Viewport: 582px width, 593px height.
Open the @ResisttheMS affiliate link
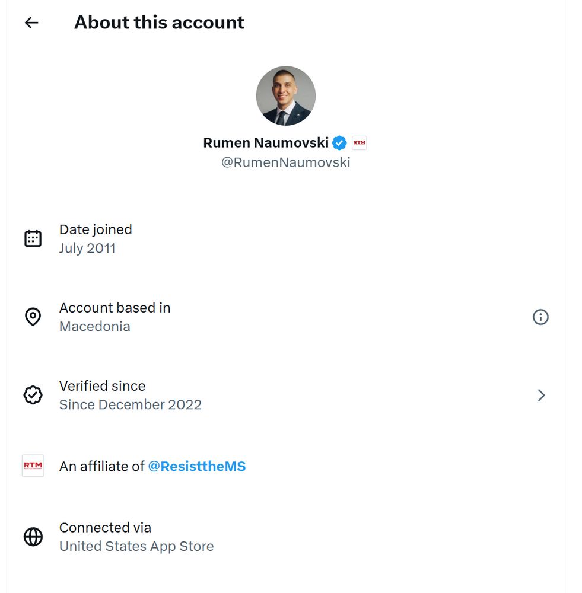tap(196, 467)
